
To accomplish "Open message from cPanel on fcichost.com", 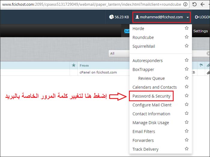I will [98, 72].
